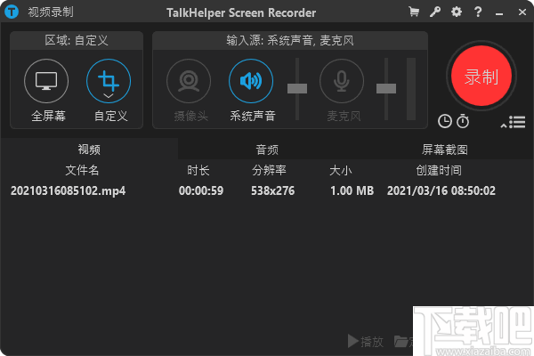Screen dimensions: 534x356
Task: Click the duration value 00:00:59
Action: pos(201,190)
